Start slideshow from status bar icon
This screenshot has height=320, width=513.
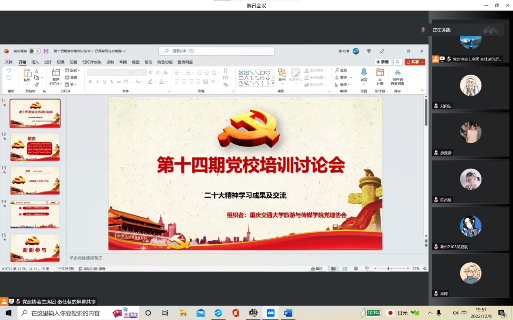[x=367, y=269]
